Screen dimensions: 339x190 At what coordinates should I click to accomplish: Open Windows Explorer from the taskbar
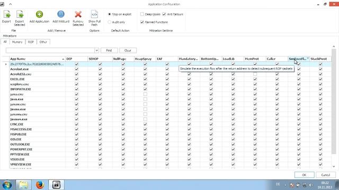[23, 185]
